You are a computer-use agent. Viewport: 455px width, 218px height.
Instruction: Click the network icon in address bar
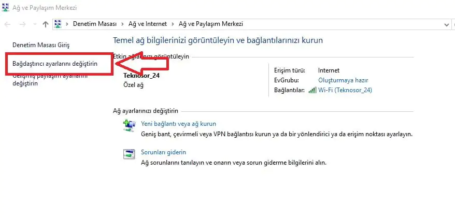[x=58, y=24]
